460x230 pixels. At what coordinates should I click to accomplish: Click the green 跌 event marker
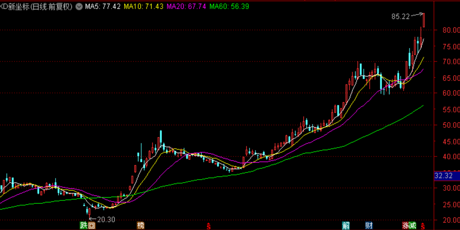84,226
